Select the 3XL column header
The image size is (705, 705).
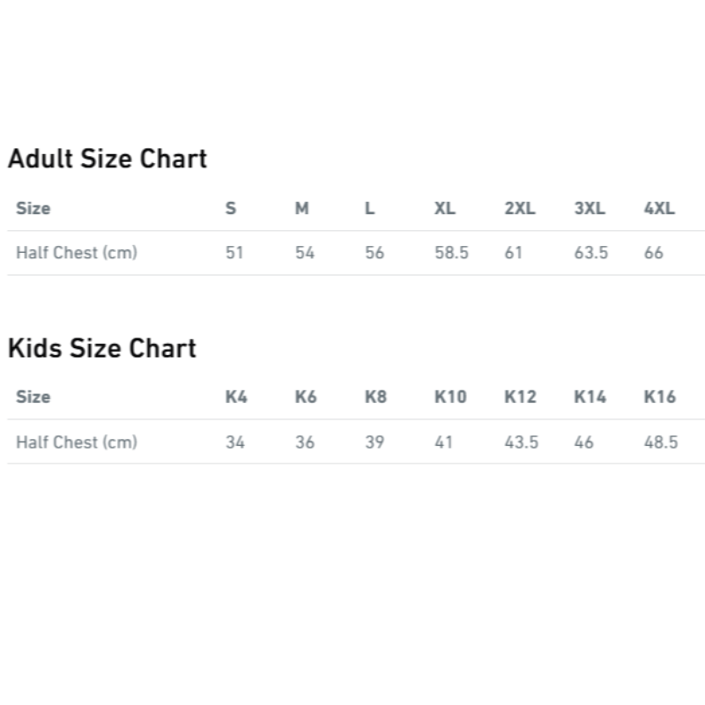pyautogui.click(x=590, y=208)
